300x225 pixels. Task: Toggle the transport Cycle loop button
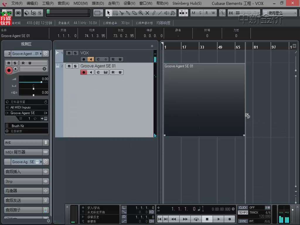tap(196, 219)
